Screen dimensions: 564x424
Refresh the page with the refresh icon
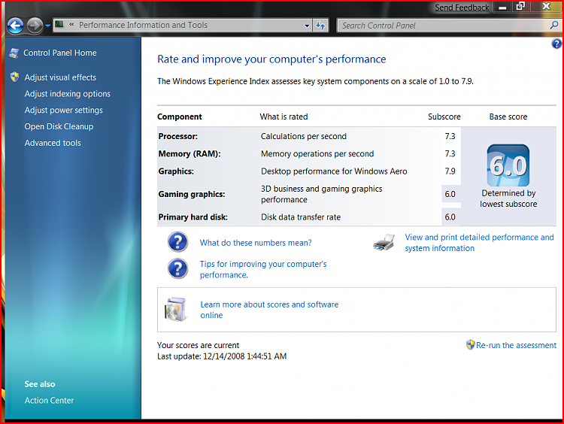pyautogui.click(x=320, y=26)
